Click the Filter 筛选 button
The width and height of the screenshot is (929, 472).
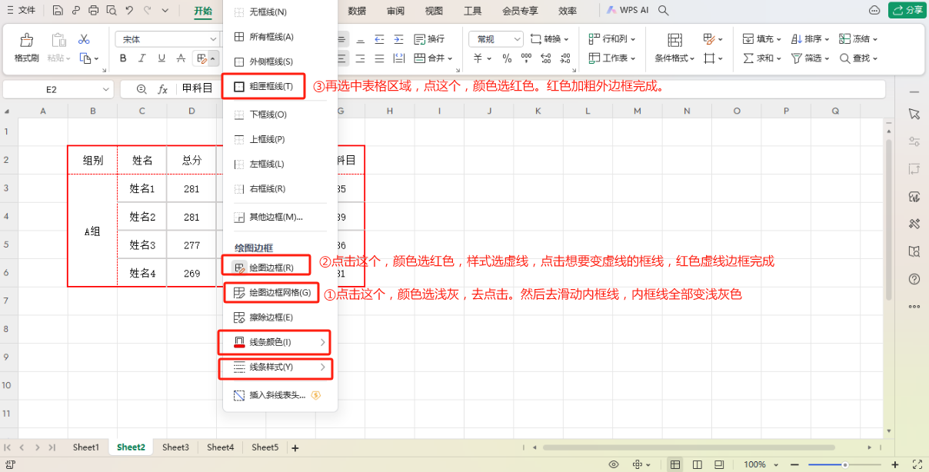click(x=811, y=58)
